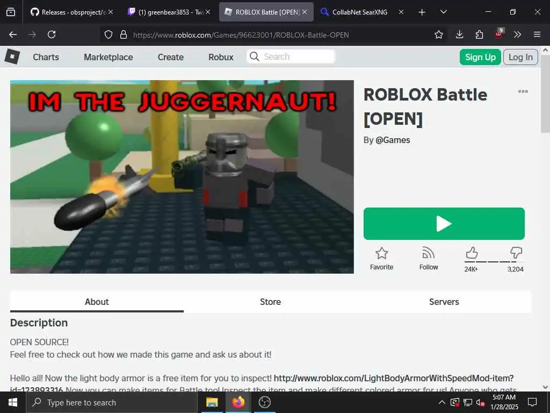
Task: Like the game with thumbs up icon
Action: (472, 253)
